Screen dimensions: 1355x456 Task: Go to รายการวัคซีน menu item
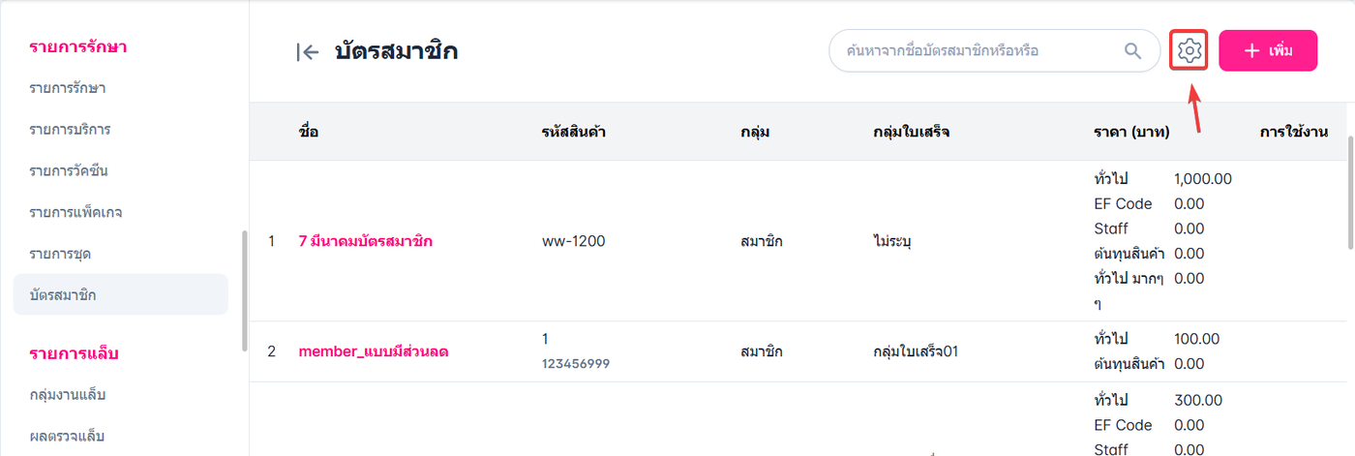pos(69,171)
